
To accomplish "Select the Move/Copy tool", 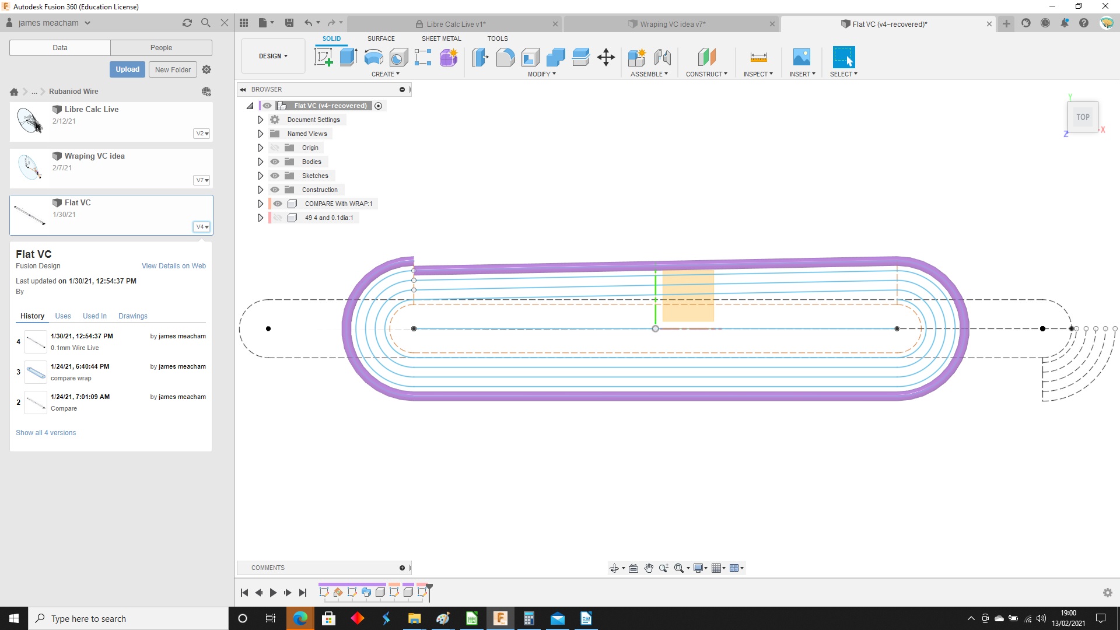I will pos(606,57).
